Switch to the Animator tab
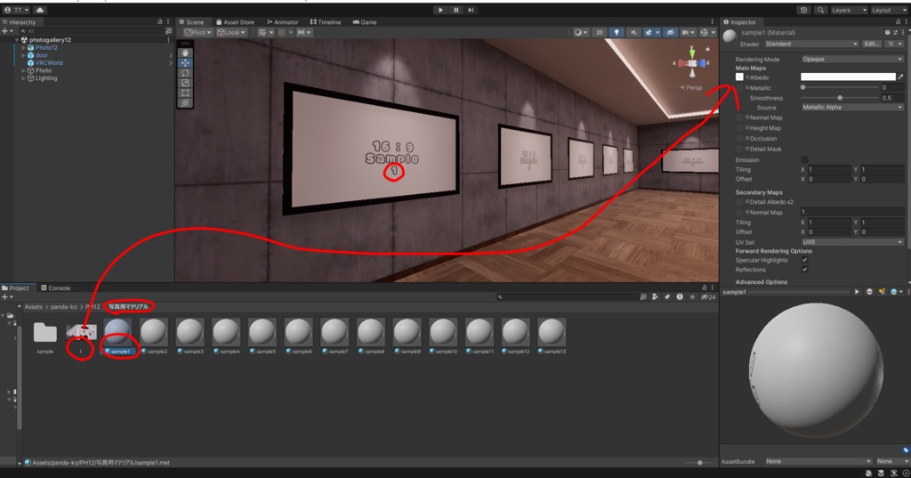The width and height of the screenshot is (911, 478). click(x=282, y=22)
